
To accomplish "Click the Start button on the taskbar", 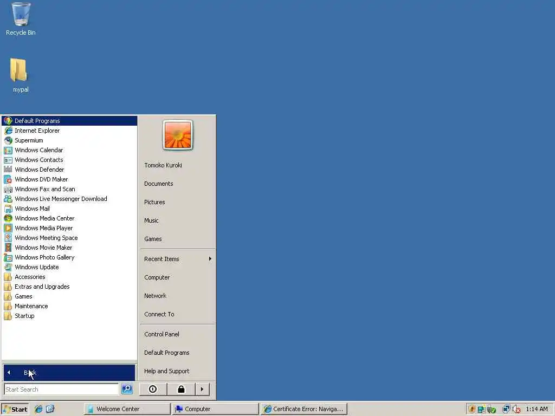I will 15,409.
